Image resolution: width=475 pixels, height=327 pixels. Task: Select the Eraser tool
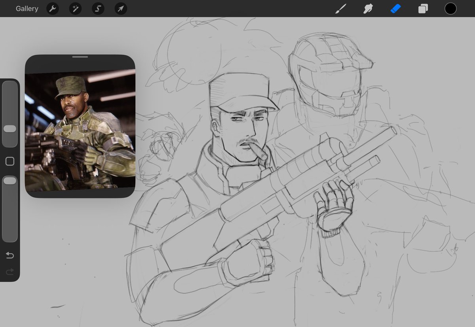pos(396,8)
